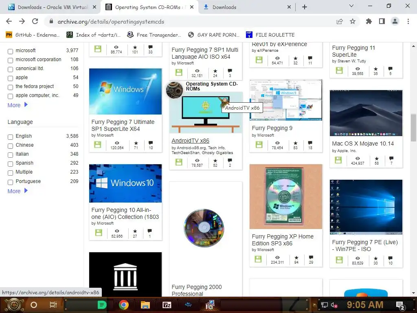Image resolution: width=417 pixels, height=313 pixels.
Task: Check the canonical ltd. filter
Action: tap(10, 69)
